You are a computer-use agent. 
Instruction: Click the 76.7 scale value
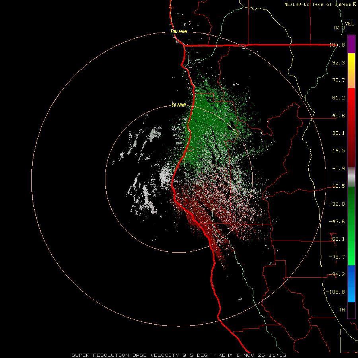coord(339,80)
